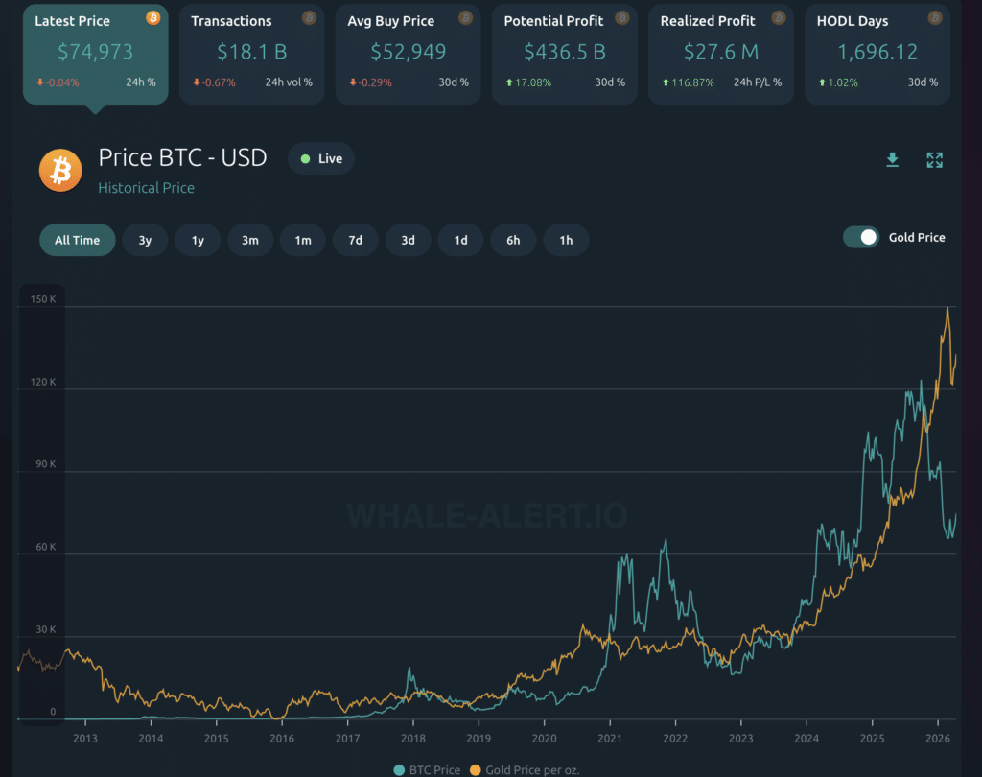Click the Bitcoin badge on Realized Profit card

pos(778,17)
